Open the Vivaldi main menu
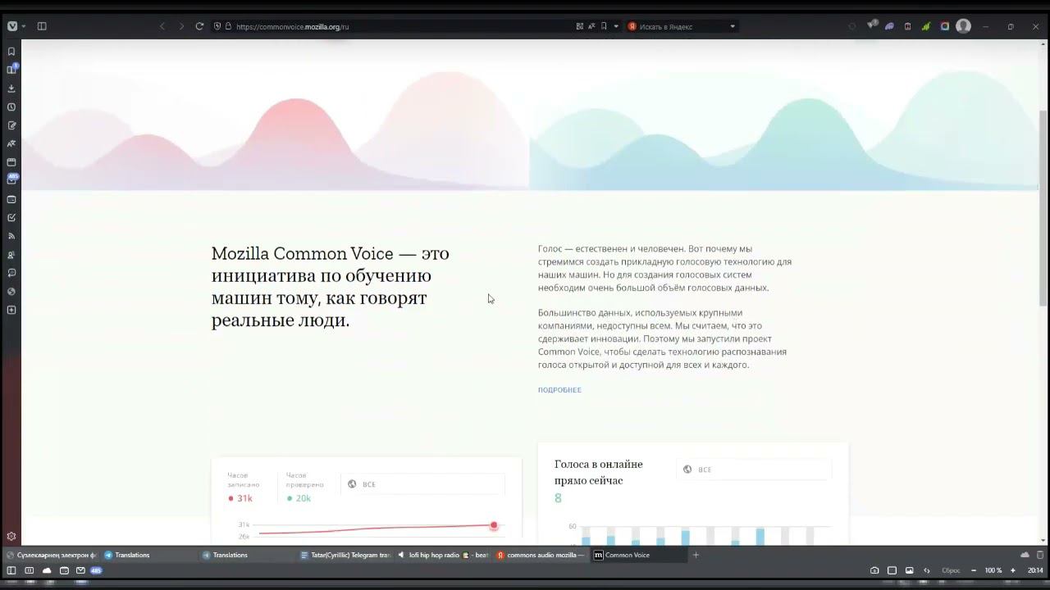The image size is (1050, 590). [x=12, y=26]
